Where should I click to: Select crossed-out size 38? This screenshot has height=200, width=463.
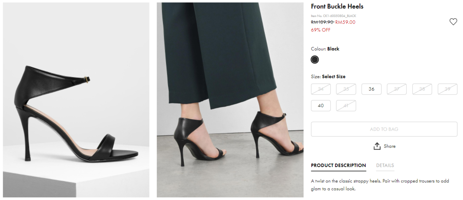pos(422,89)
